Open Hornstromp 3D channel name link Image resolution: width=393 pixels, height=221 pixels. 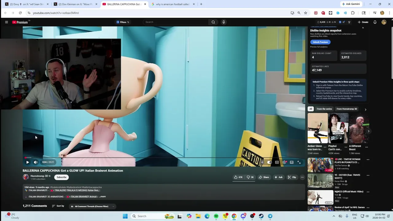point(39,176)
